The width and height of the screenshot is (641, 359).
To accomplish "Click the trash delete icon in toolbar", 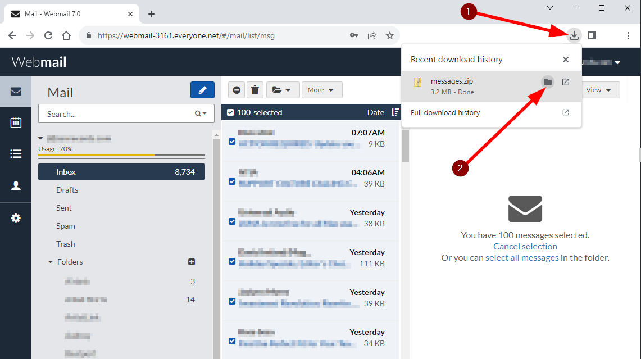I will [254, 90].
